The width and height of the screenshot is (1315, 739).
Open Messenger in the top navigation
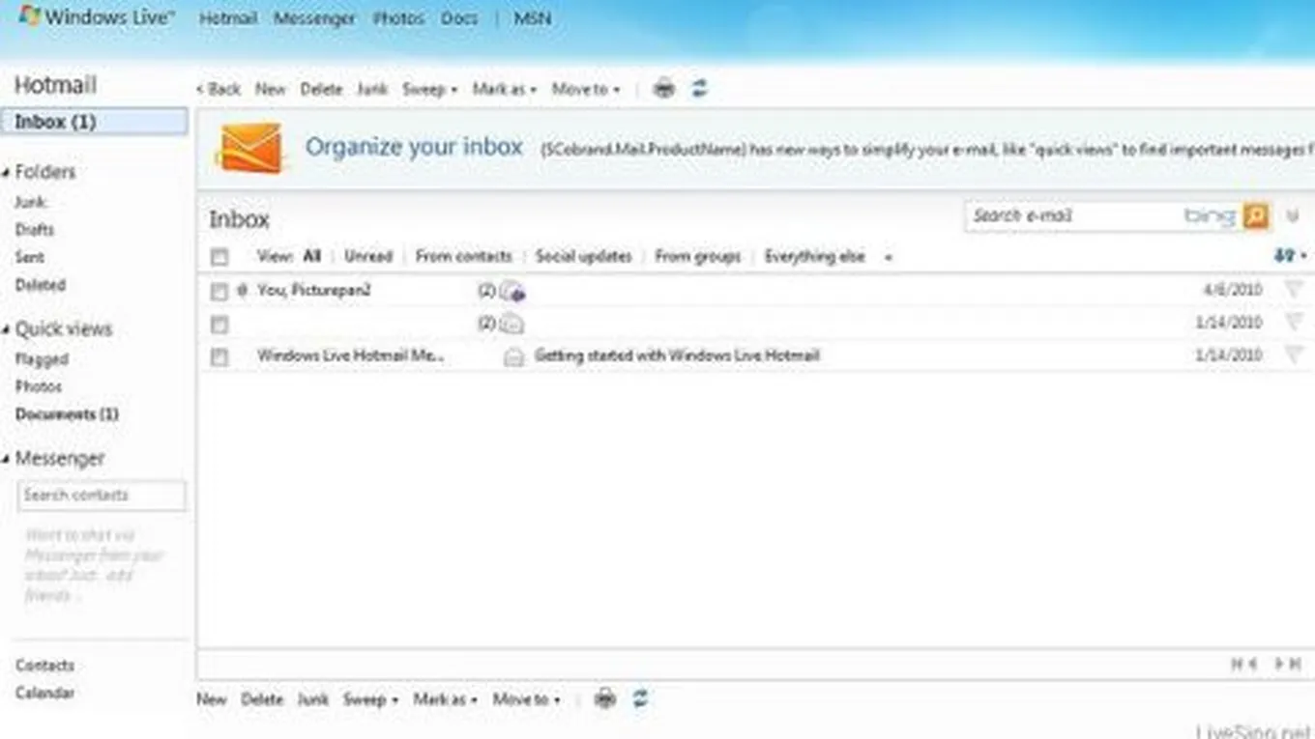(x=313, y=18)
